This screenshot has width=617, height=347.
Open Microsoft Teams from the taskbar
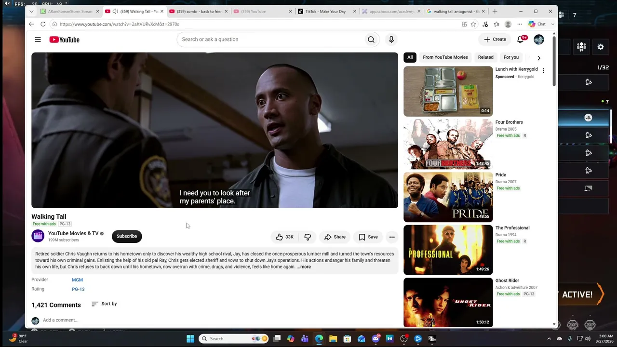(x=305, y=339)
